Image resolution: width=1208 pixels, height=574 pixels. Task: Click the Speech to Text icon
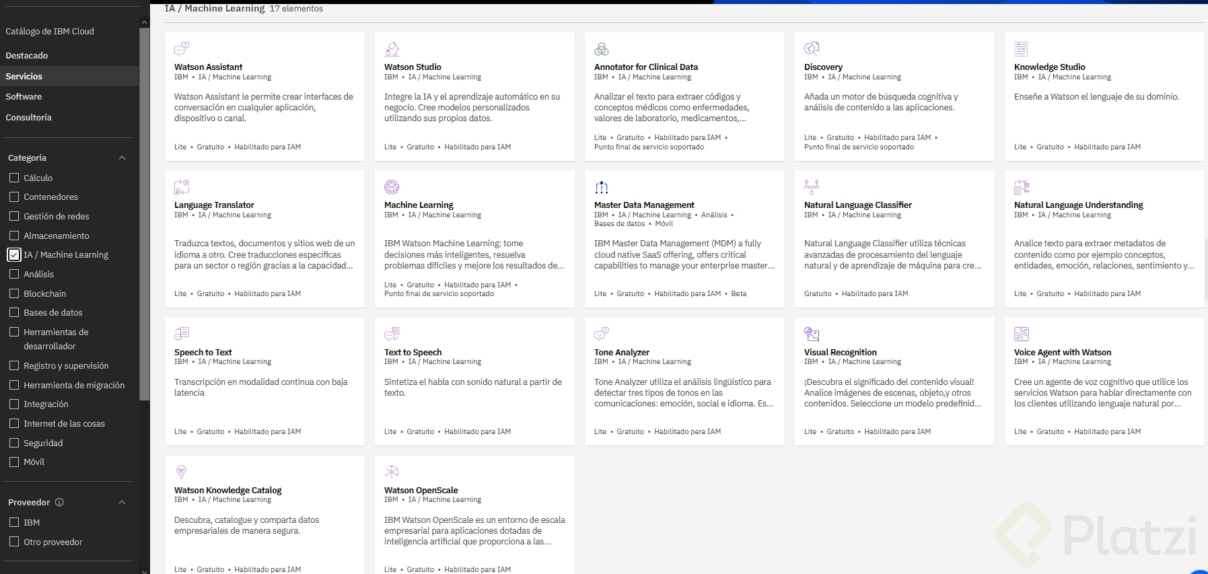click(x=182, y=334)
